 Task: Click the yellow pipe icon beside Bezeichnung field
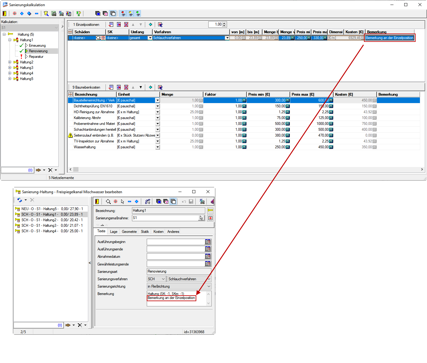pos(210,211)
